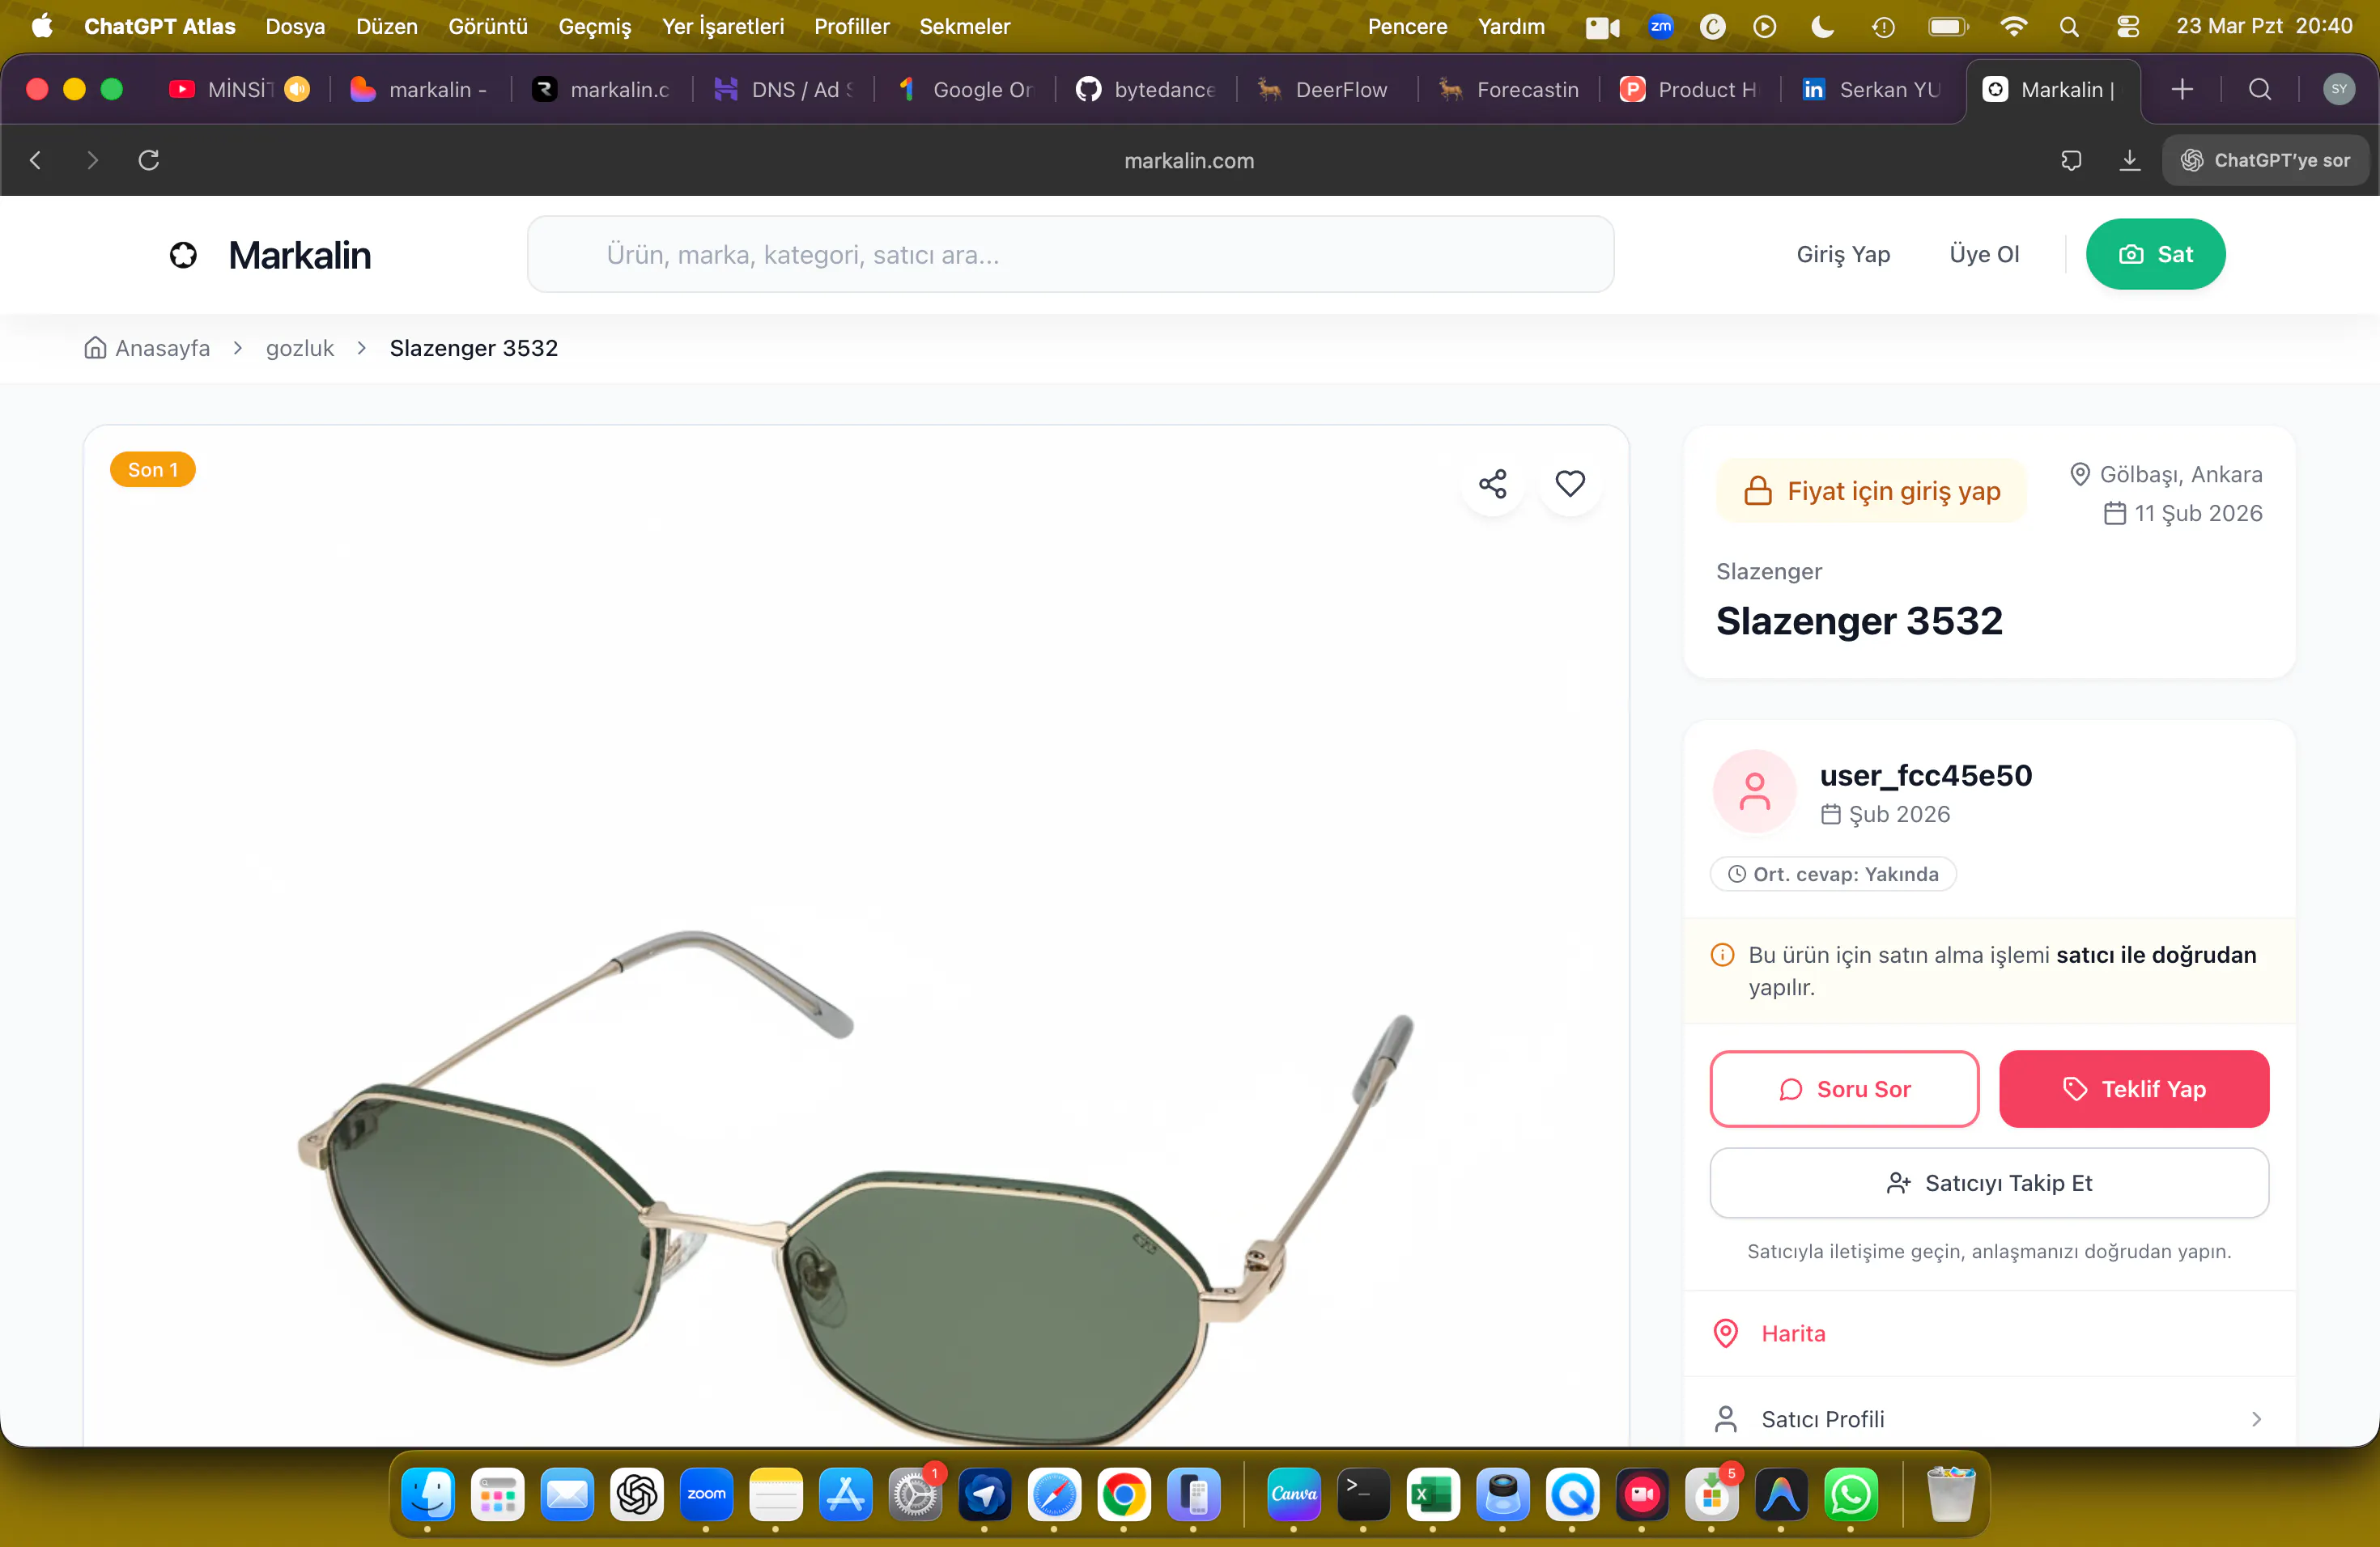Click the markalin.com address bar

pos(1189,160)
